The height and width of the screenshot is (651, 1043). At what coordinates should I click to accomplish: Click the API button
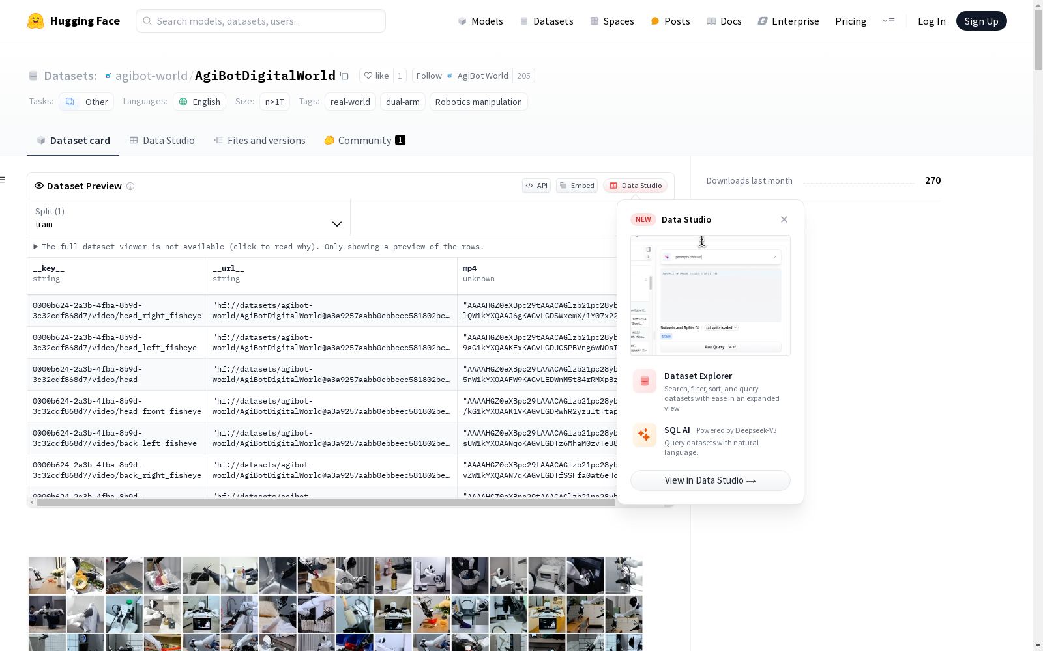[x=536, y=186]
